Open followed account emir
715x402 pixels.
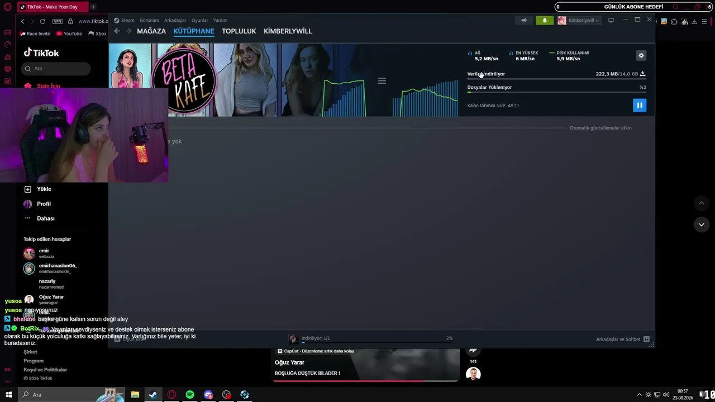(39, 253)
